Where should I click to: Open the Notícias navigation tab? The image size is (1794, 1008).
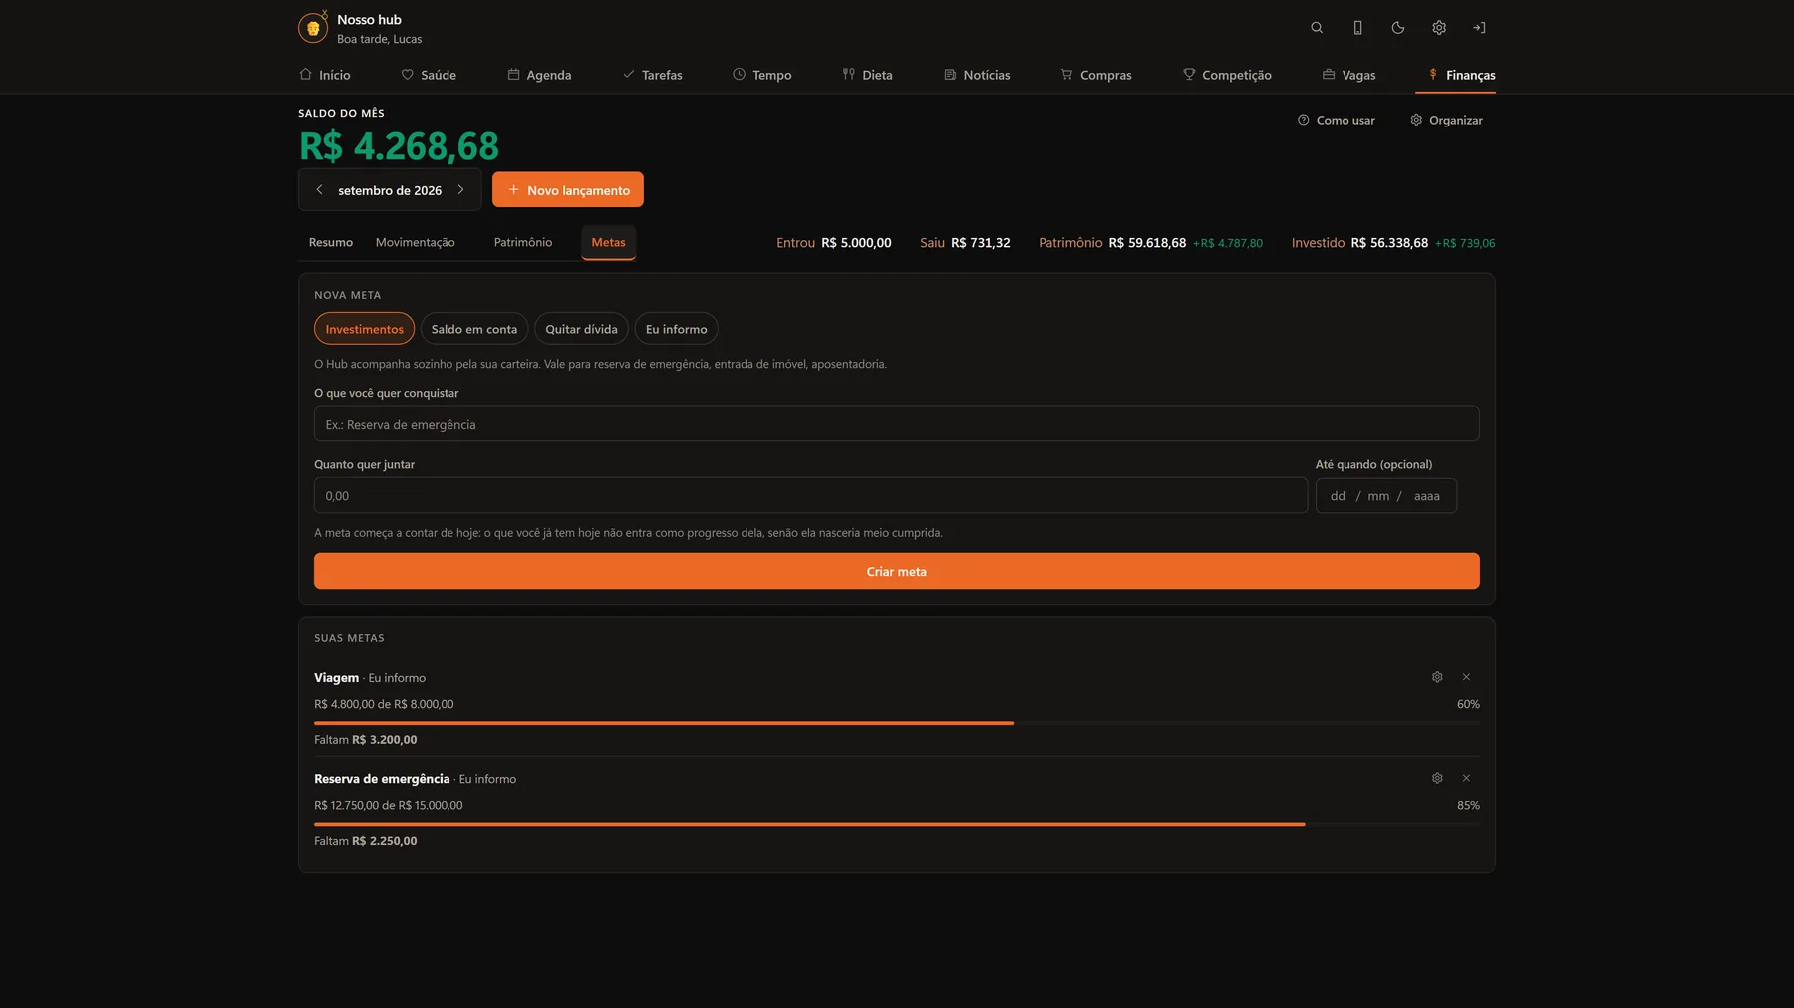(x=977, y=75)
